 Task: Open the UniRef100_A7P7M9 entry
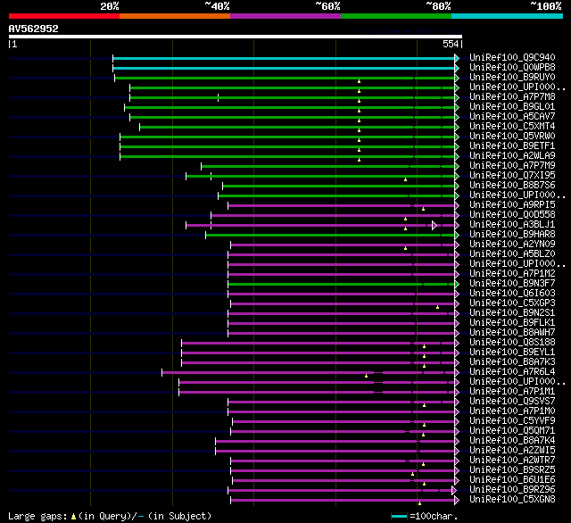click(512, 166)
